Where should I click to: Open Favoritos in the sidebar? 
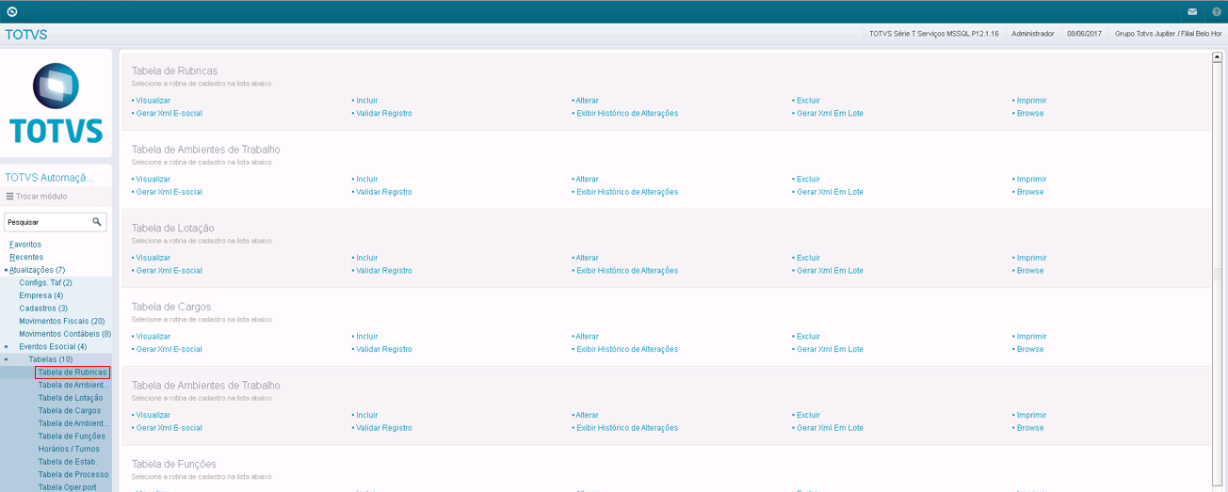click(x=25, y=245)
